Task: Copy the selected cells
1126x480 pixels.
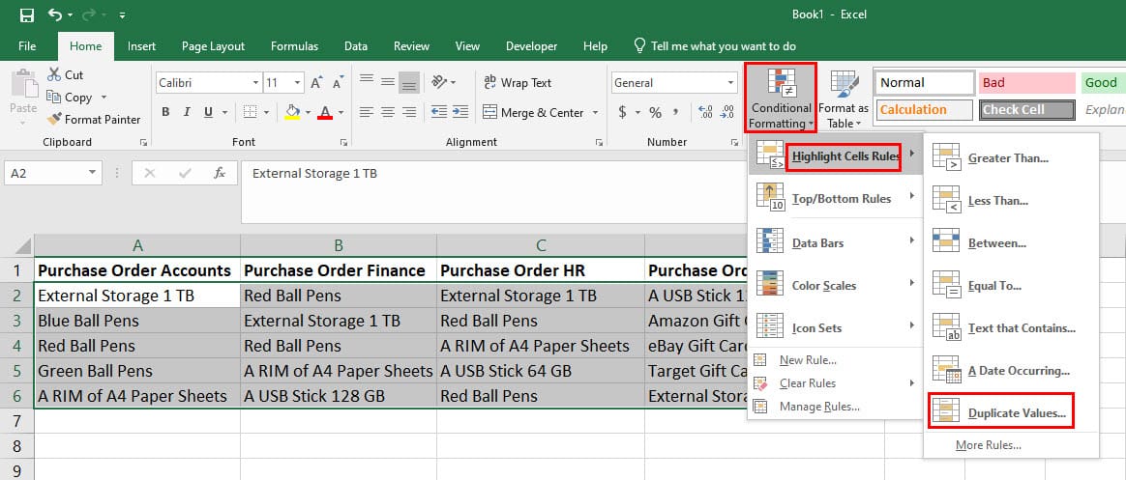Action: (69, 97)
